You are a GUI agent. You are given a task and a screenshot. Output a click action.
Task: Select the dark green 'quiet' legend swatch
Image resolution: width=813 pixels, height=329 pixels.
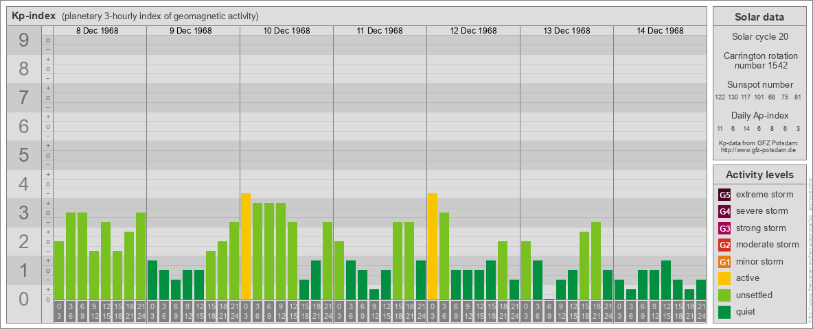coord(724,311)
